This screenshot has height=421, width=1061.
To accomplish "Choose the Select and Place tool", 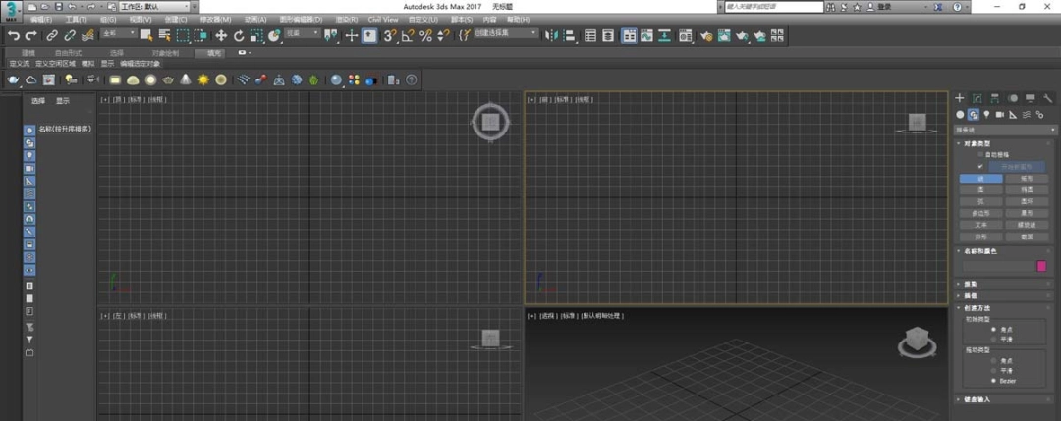I will click(x=274, y=35).
